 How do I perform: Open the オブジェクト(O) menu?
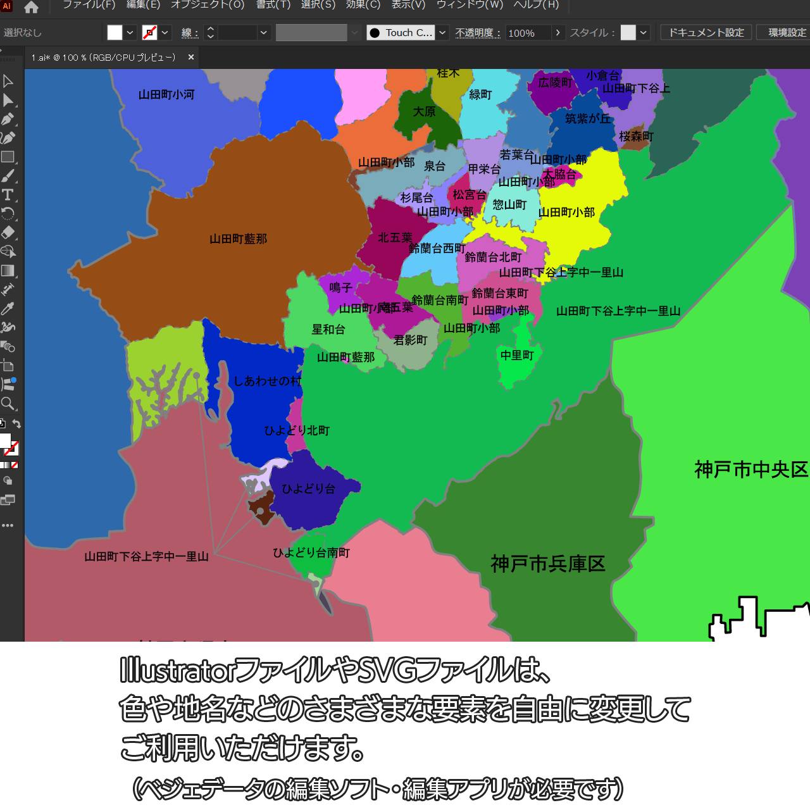(x=208, y=5)
